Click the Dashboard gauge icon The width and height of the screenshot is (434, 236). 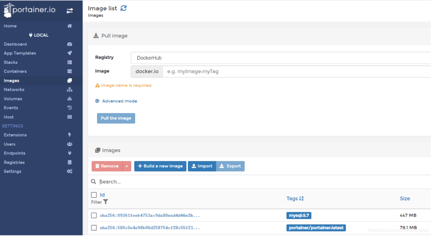70,44
